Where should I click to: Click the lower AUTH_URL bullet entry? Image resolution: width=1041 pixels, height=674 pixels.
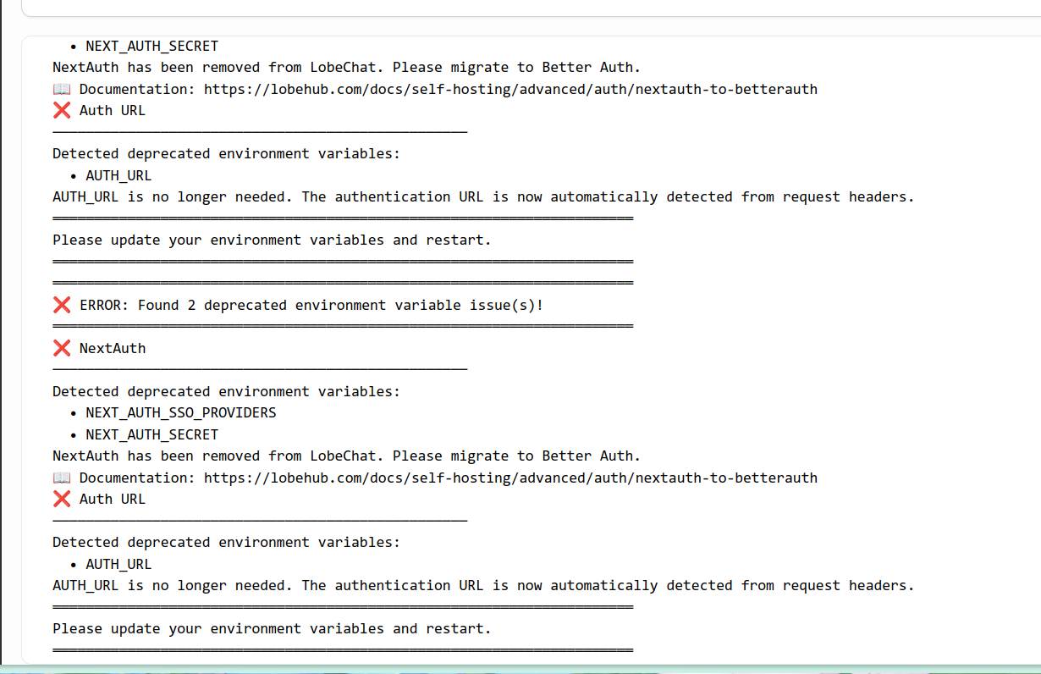[118, 564]
